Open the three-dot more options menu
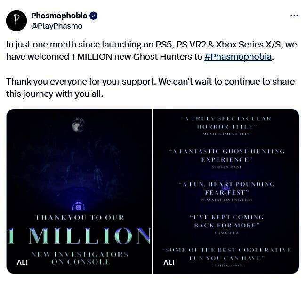 pyautogui.click(x=294, y=16)
